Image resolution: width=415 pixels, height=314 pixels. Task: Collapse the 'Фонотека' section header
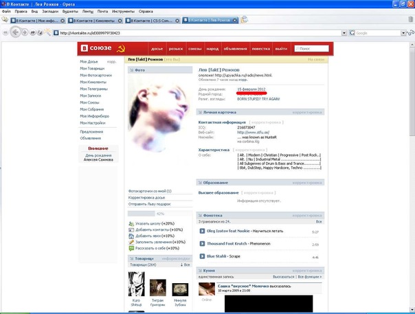[212, 216]
